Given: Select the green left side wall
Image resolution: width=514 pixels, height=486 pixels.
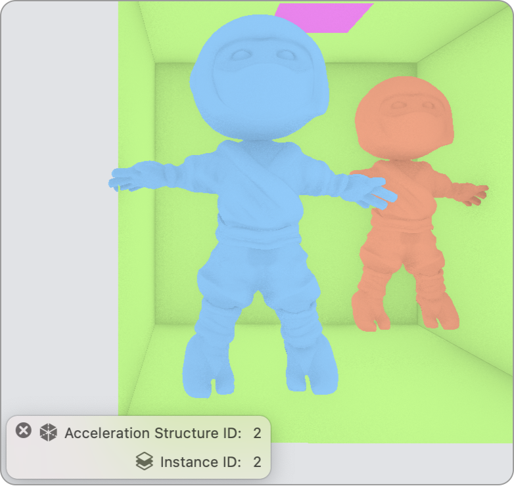Looking at the screenshot, I should [136, 263].
